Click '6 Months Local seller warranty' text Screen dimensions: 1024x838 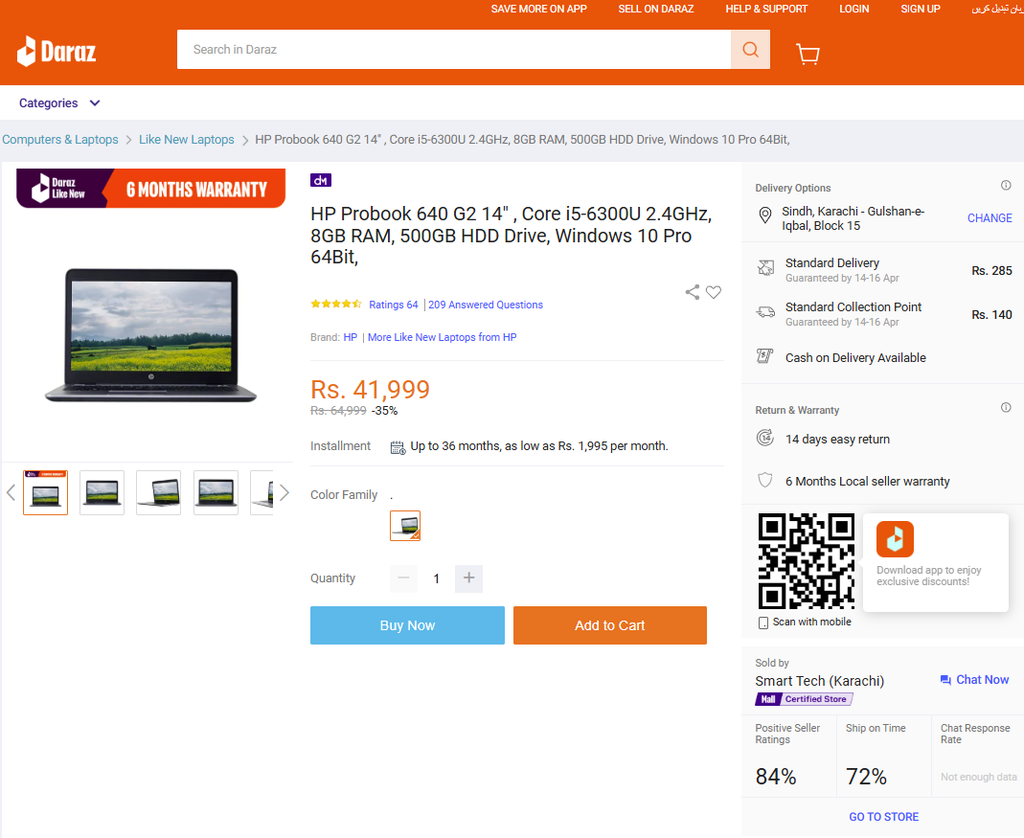tap(867, 482)
